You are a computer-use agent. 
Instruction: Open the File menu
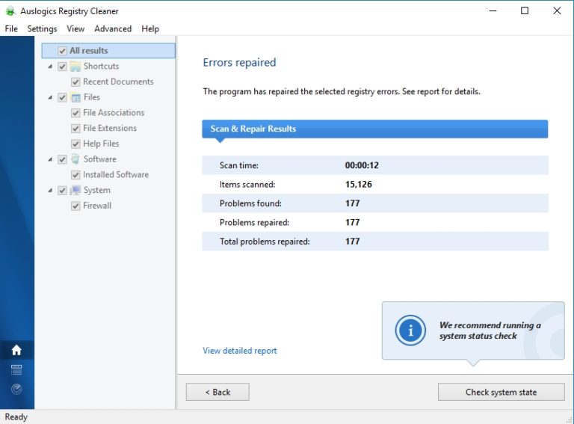(11, 28)
